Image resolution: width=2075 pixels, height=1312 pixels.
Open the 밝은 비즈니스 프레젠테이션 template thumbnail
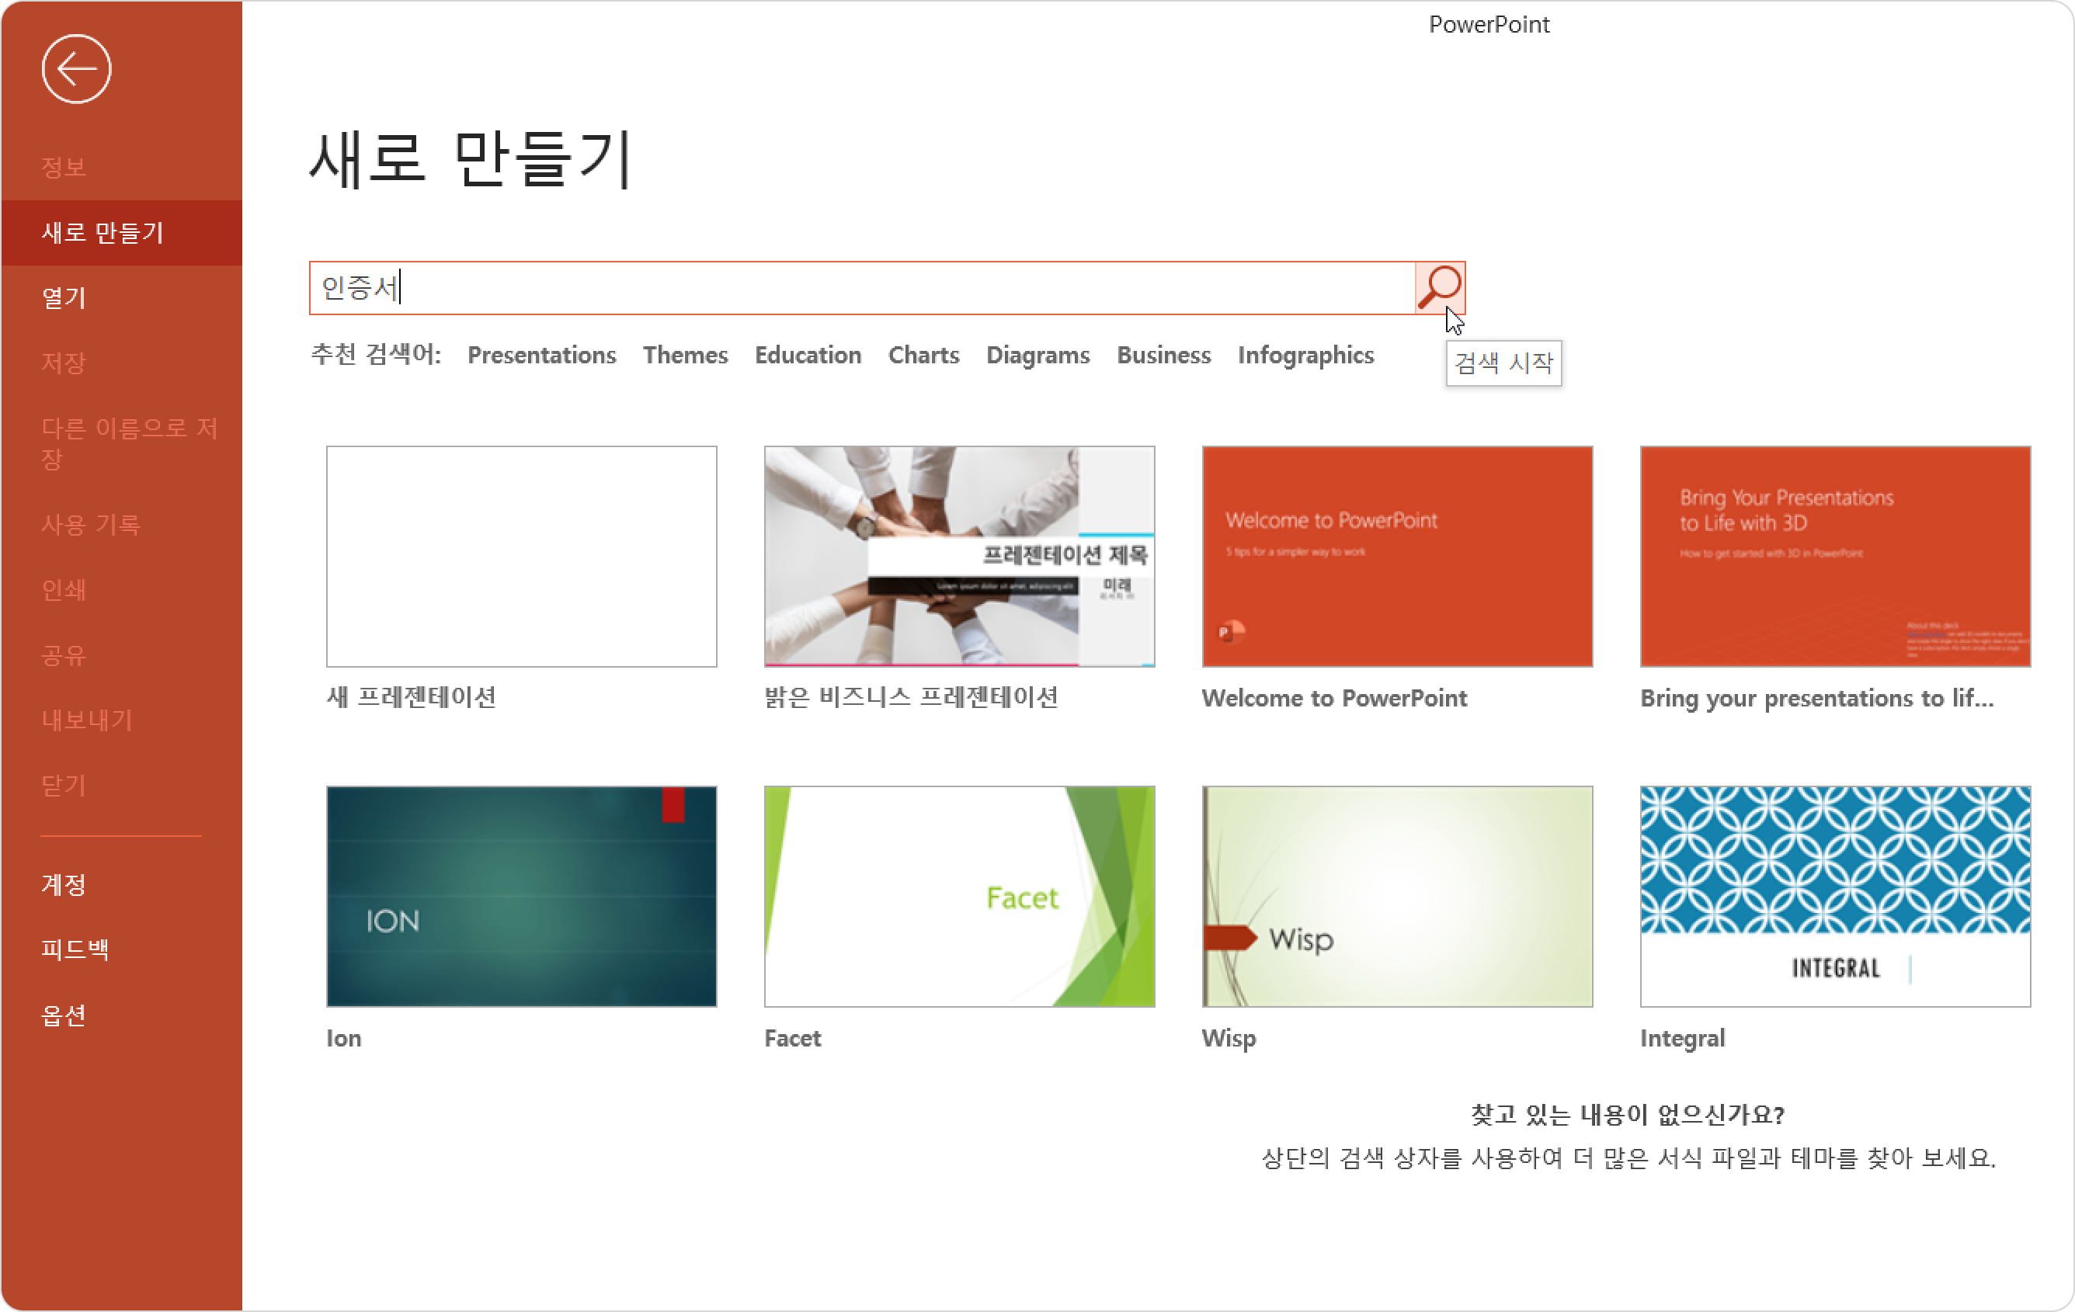[959, 557]
